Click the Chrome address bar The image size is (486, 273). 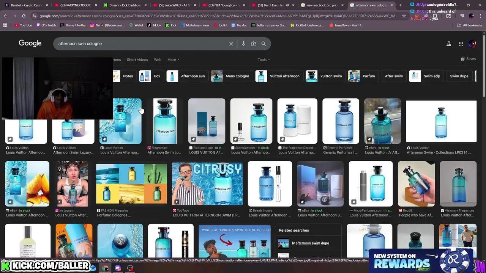click(218, 16)
